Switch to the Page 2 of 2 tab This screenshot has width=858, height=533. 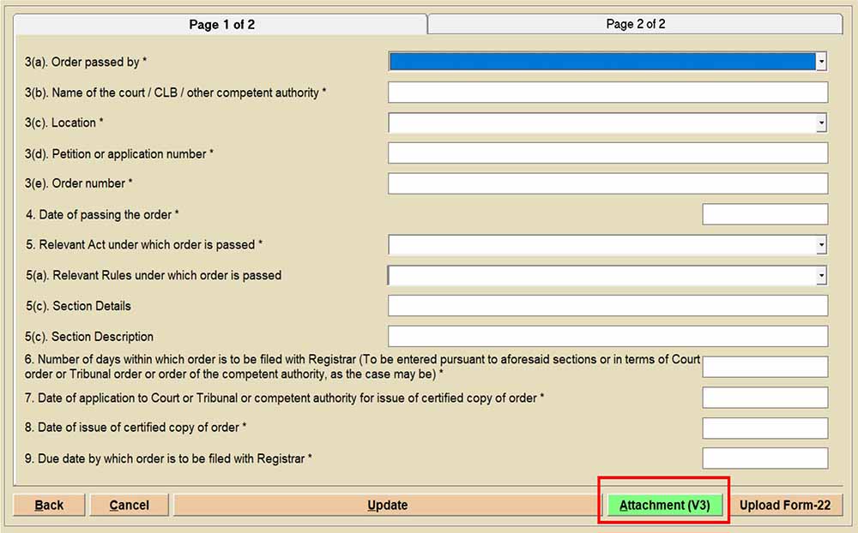pyautogui.click(x=635, y=24)
